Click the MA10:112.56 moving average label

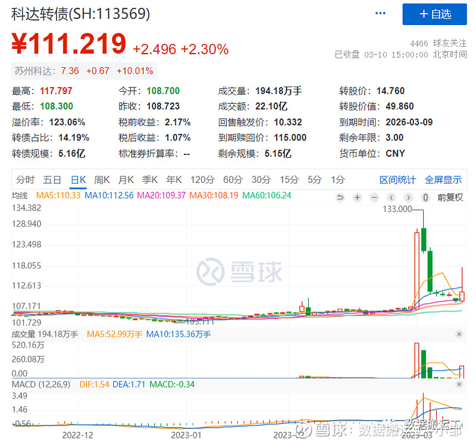[109, 195]
